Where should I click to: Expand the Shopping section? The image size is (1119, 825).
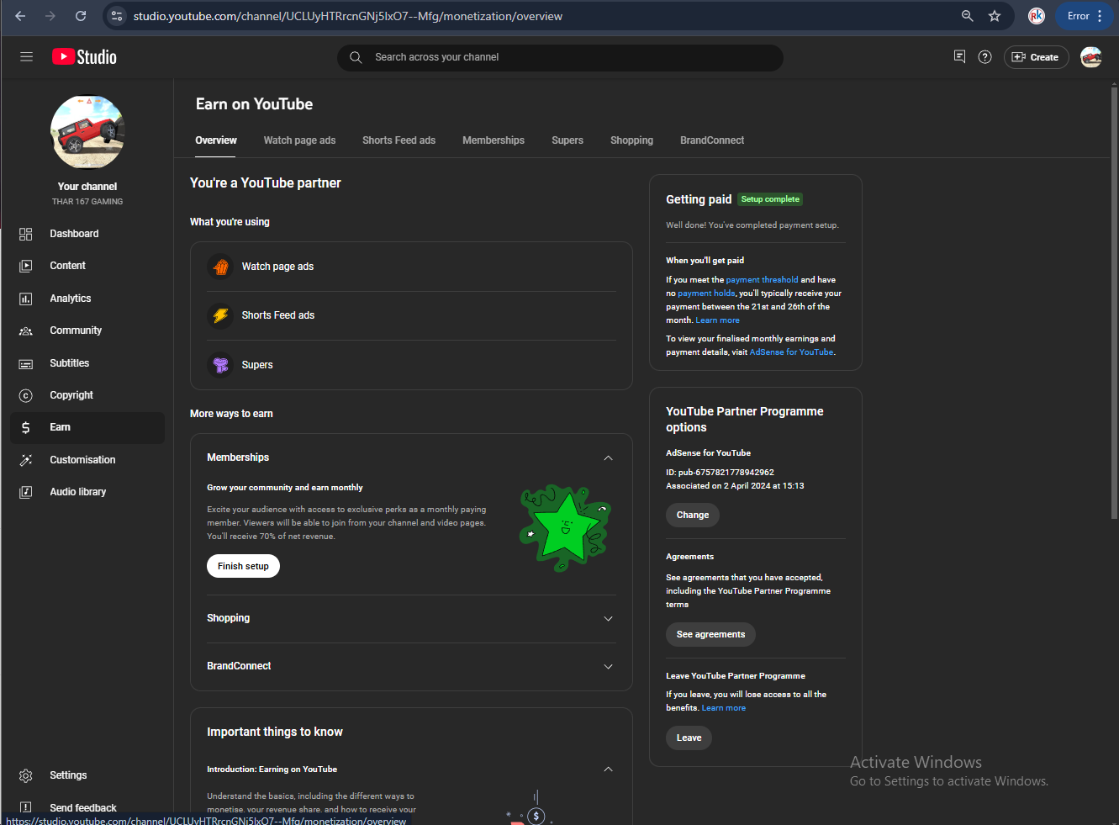[x=608, y=619]
